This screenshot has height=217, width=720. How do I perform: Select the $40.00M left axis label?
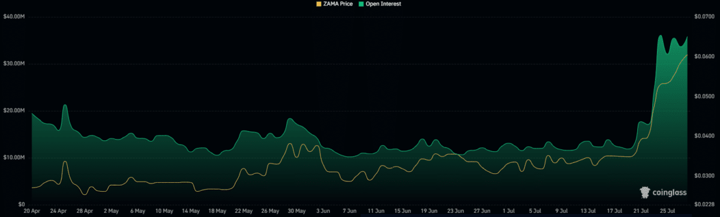click(14, 16)
